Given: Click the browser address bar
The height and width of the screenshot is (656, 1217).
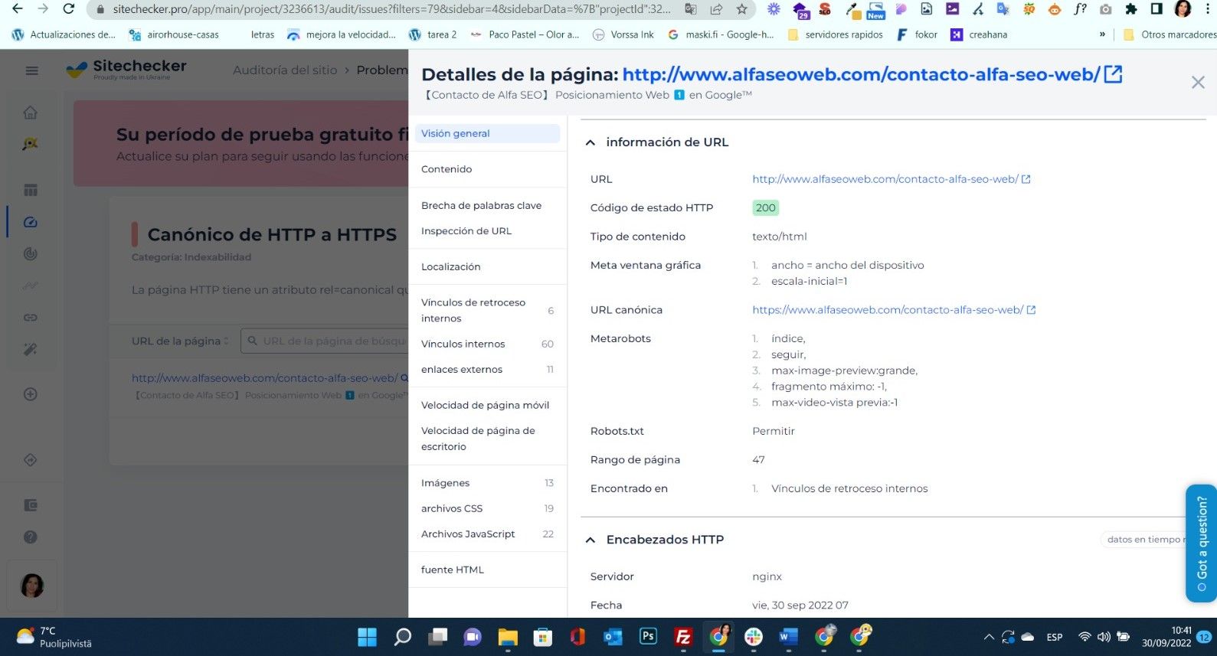Looking at the screenshot, I should pyautogui.click(x=391, y=9).
